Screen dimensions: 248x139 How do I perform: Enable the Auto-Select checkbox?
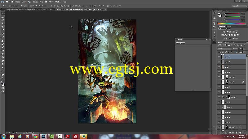point(10,6)
